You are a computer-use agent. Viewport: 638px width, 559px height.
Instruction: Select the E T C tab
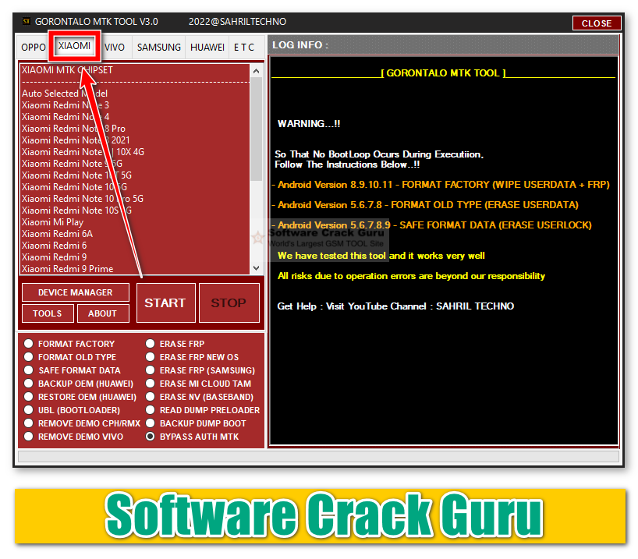tap(244, 48)
